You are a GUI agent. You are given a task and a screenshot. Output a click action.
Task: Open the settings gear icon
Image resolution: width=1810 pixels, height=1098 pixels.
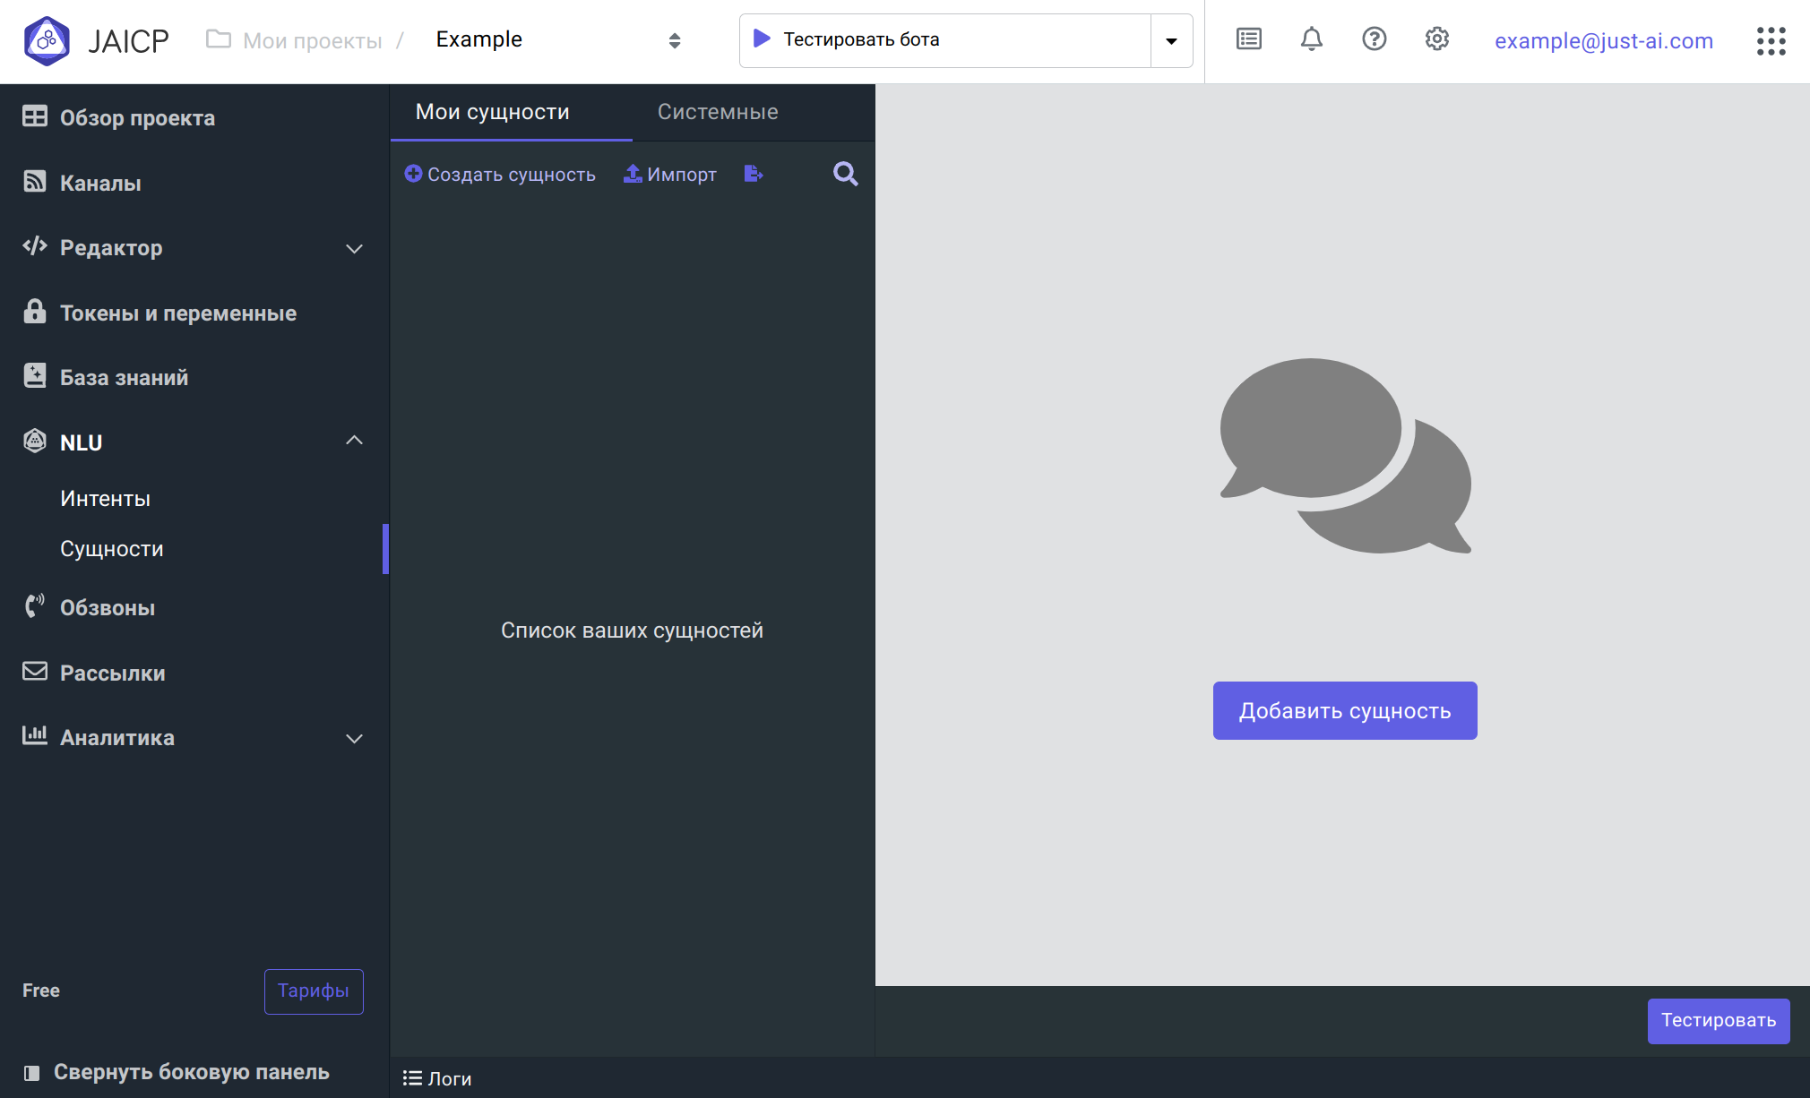coord(1436,39)
